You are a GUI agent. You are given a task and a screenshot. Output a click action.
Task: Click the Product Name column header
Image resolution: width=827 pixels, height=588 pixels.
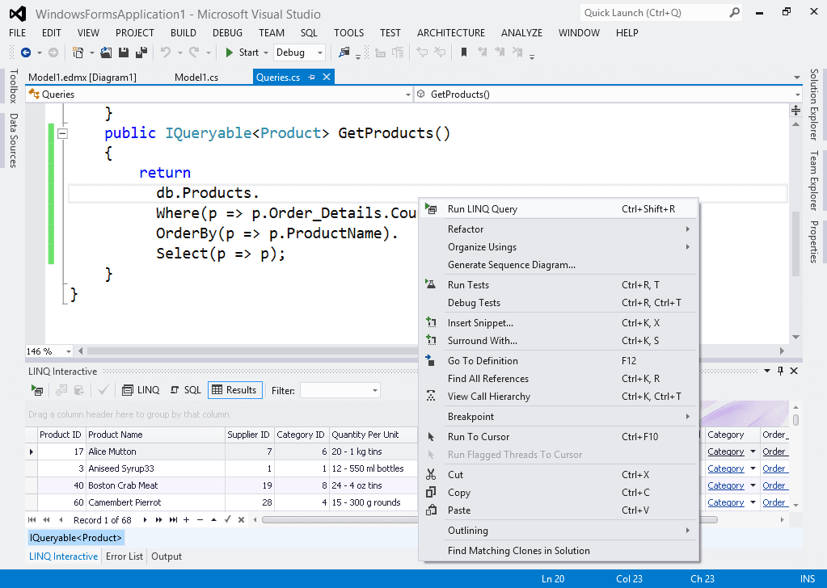[155, 435]
